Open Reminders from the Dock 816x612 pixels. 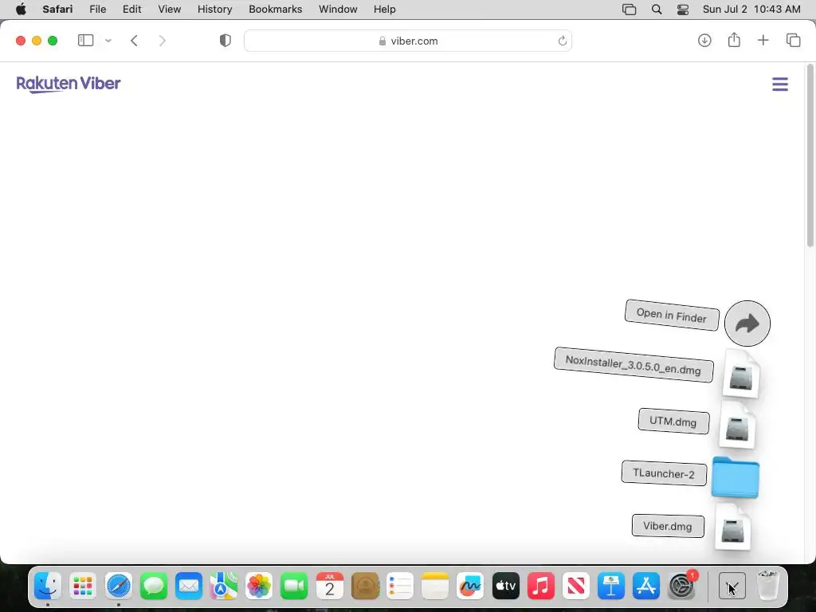(400, 586)
